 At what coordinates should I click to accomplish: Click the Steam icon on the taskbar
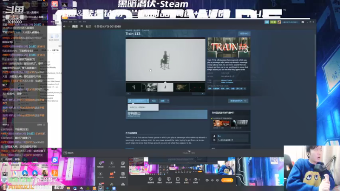pos(100,188)
